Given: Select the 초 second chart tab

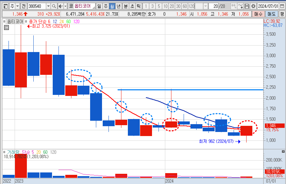Looking at the screenshot, I should click(132, 6).
